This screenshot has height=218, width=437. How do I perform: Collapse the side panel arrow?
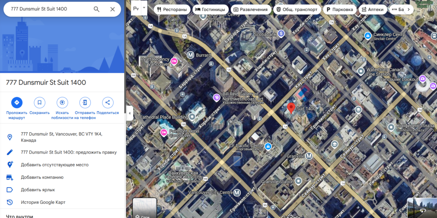tap(130, 113)
